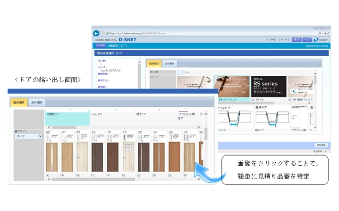Click the ヘルプ help button
339x211 pixels.
coord(307,39)
